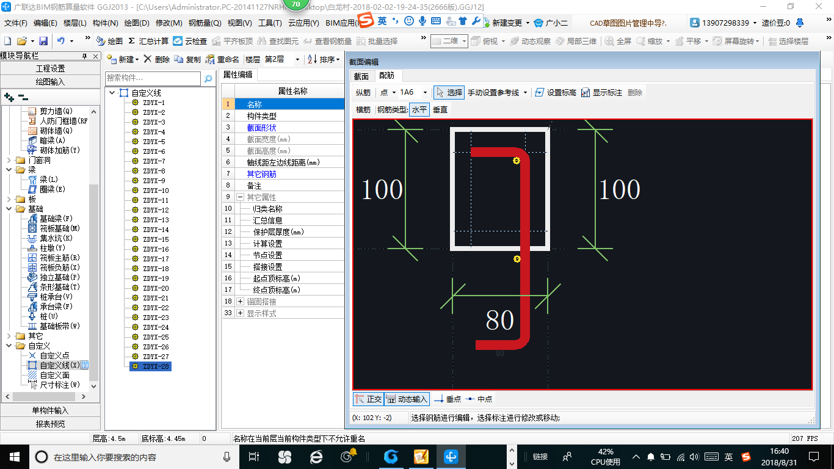Toggle 水平 rebar type
Screen dimensions: 834x469
(x=419, y=109)
